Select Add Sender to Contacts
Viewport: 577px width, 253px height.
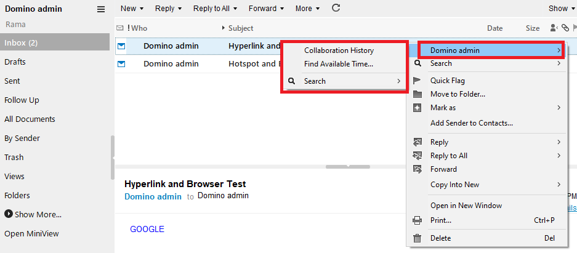coord(471,123)
